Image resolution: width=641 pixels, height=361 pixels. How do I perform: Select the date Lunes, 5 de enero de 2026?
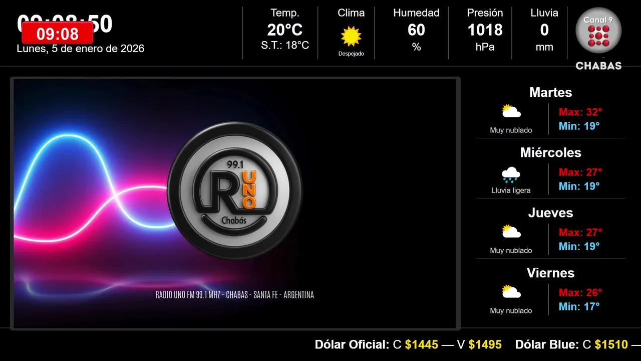tap(81, 49)
